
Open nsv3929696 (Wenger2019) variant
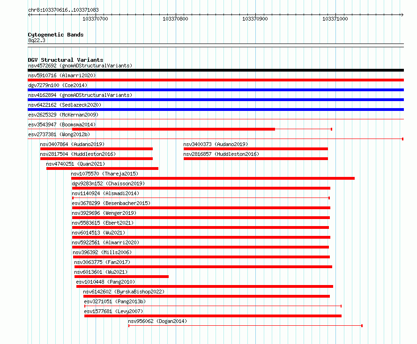coord(104,213)
